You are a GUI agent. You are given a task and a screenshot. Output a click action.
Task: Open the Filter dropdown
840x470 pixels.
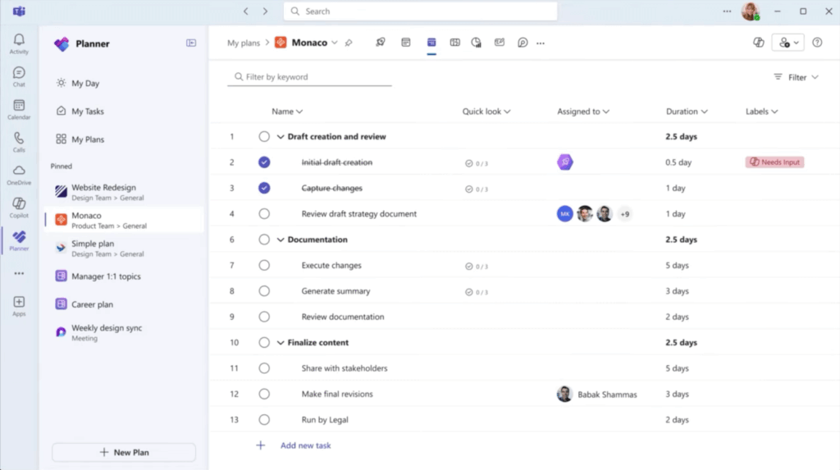pyautogui.click(x=796, y=77)
